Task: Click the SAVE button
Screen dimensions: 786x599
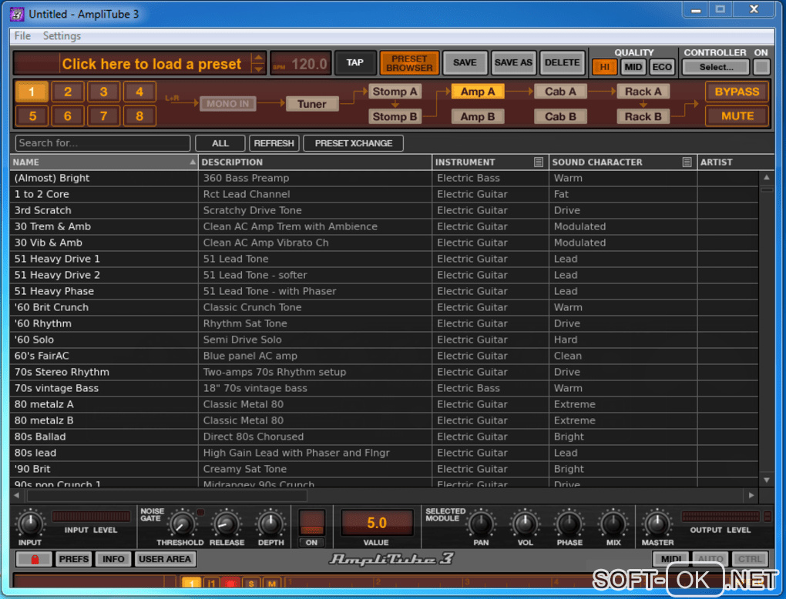Action: click(x=465, y=62)
